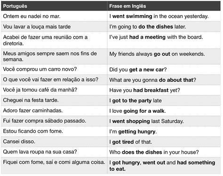The image size is (223, 176).
Task: Click the Português column header
Action: pyautogui.click(x=15, y=6)
